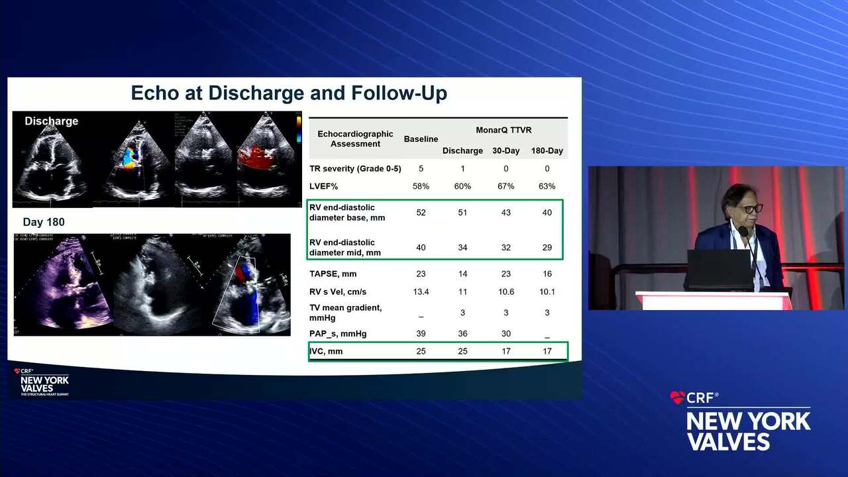The width and height of the screenshot is (848, 477).
Task: Select the LVEF Discharge value 60%
Action: 462,187
